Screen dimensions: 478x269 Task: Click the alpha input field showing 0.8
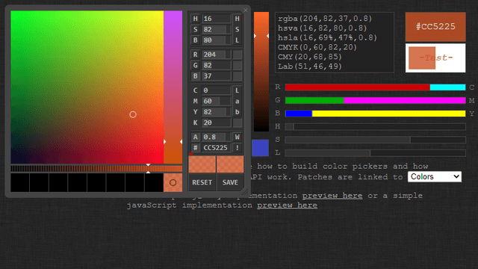point(217,137)
